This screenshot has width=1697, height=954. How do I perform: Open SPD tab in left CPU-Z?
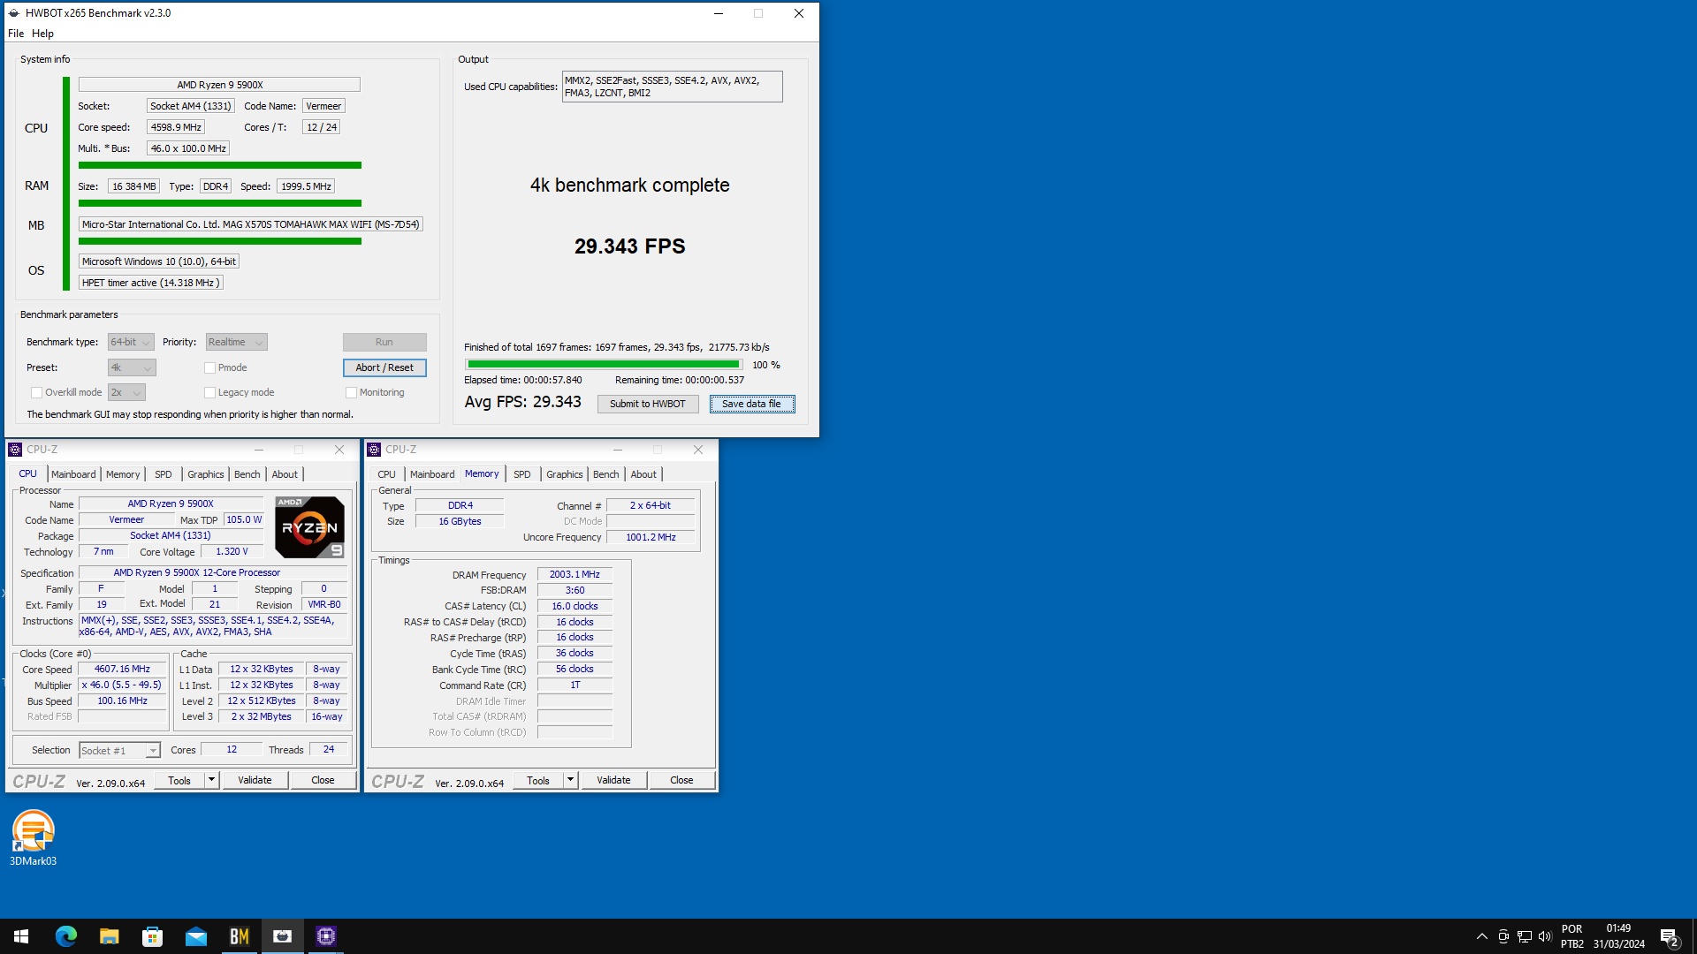(164, 474)
